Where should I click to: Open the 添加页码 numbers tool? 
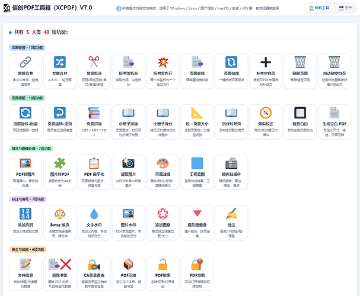pos(26,223)
